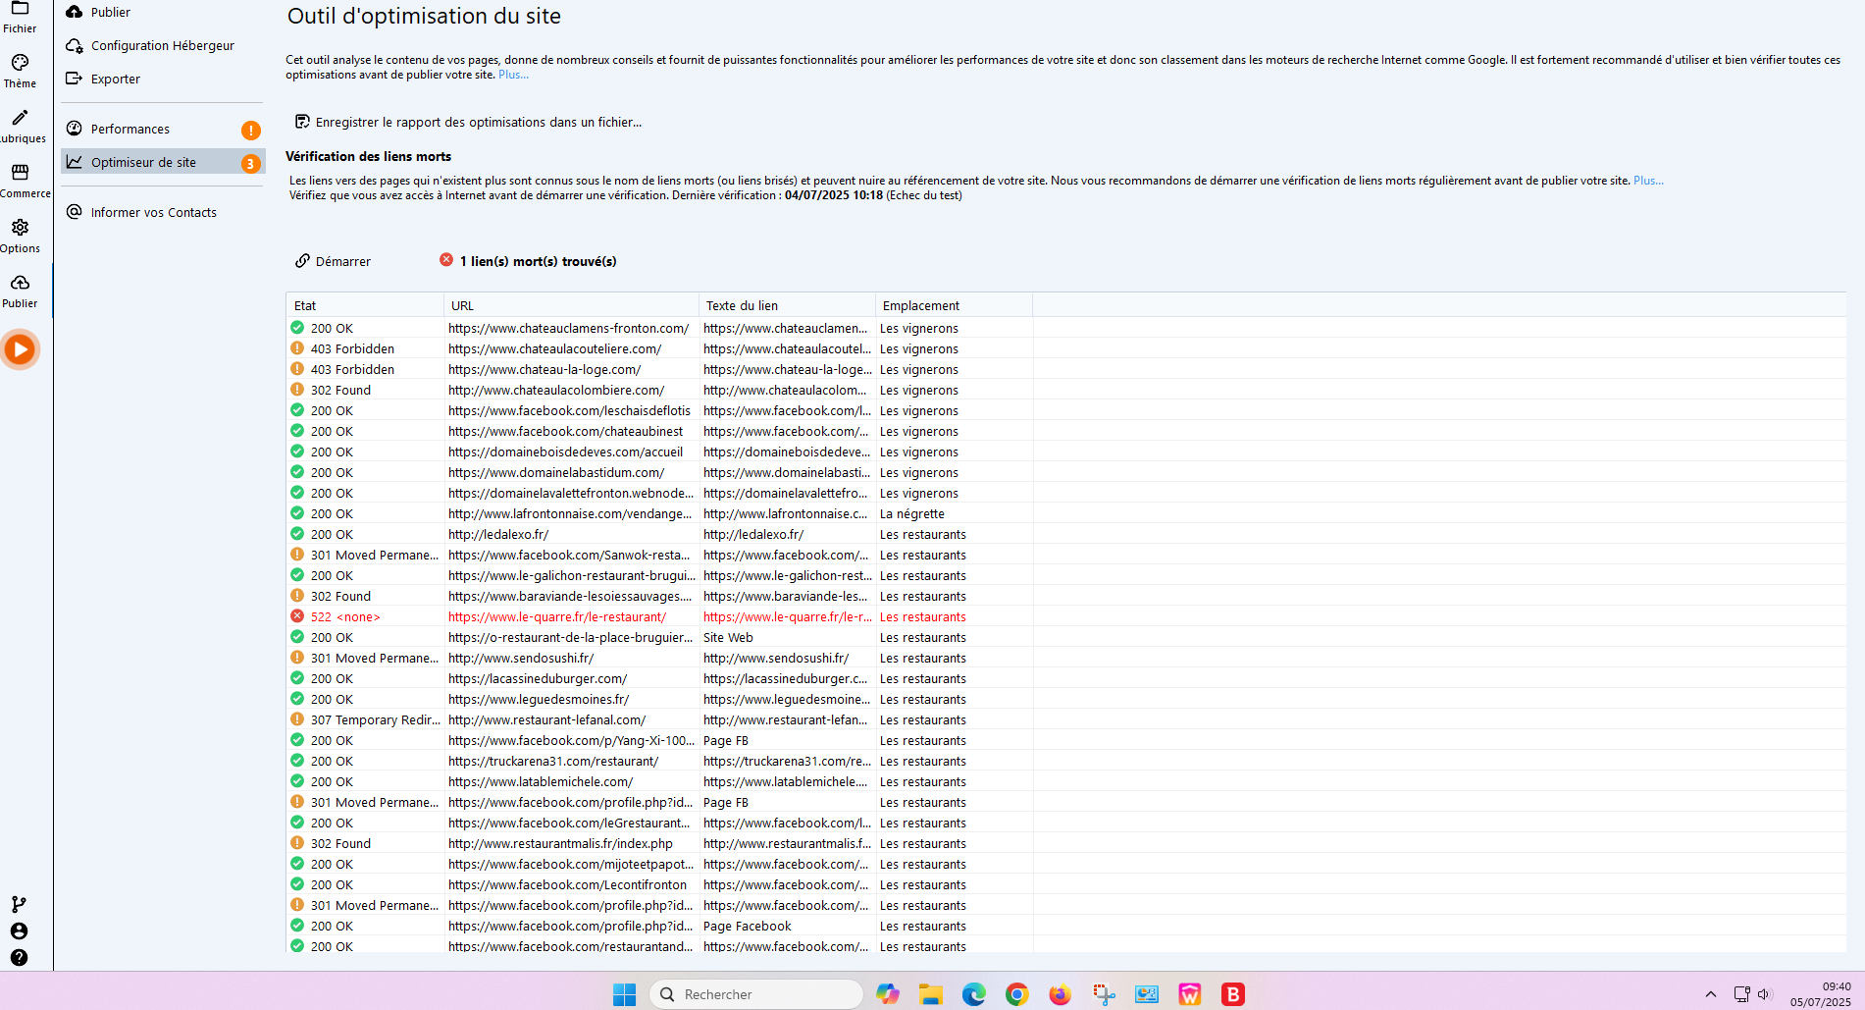Click the first Plus... link in the intro text
This screenshot has height=1010, width=1865.
click(x=513, y=75)
